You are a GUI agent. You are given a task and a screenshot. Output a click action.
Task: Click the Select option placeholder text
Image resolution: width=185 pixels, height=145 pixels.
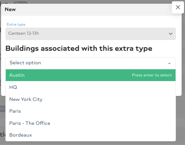(25, 63)
